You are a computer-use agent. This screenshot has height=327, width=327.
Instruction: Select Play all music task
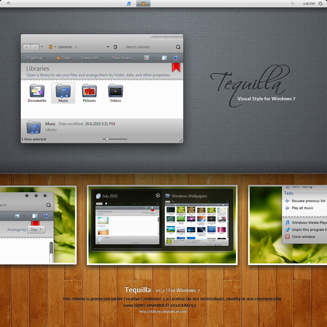pos(302,208)
